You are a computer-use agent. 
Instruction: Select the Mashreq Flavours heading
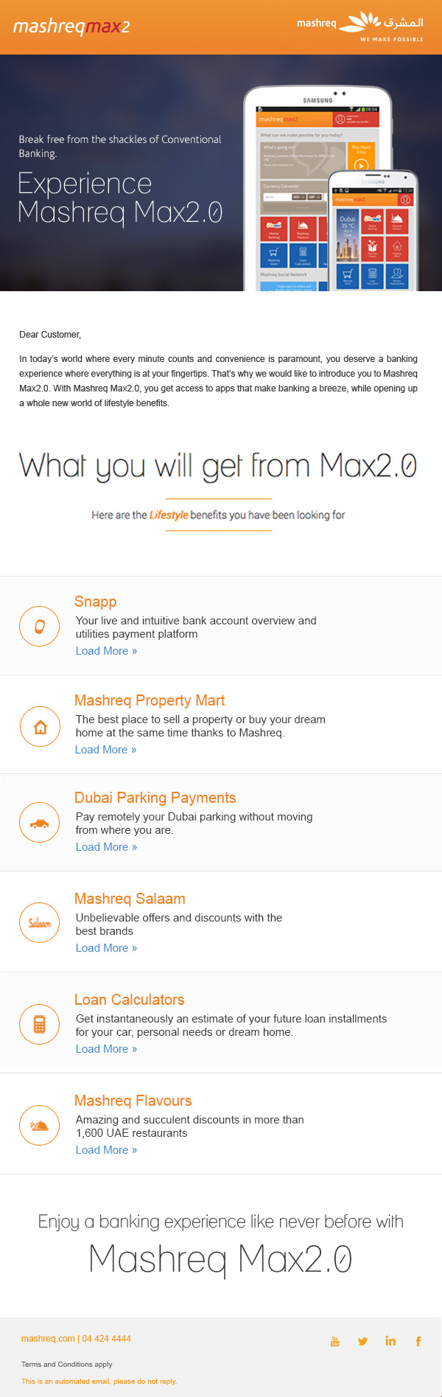[x=133, y=1101]
